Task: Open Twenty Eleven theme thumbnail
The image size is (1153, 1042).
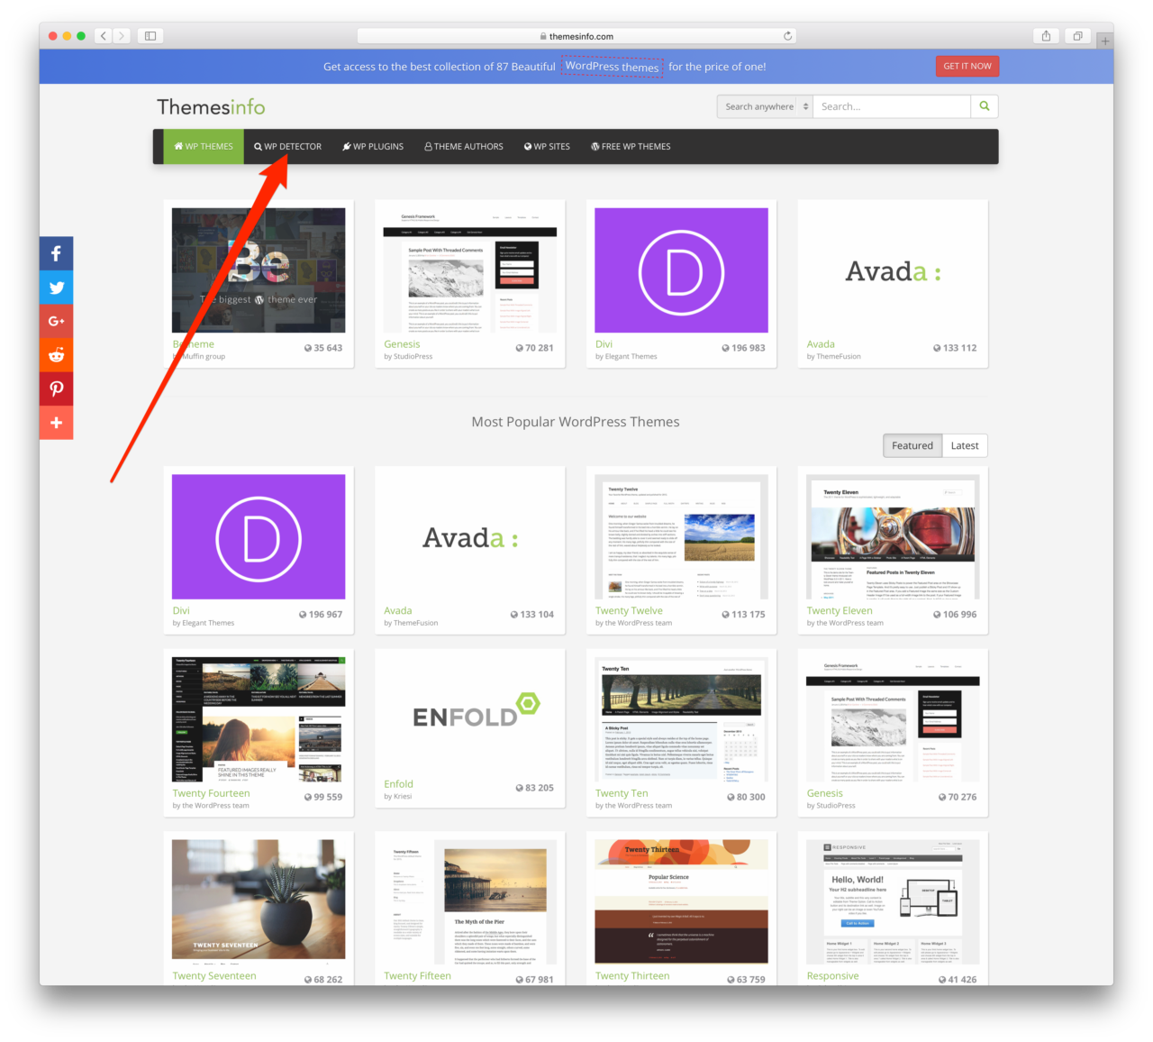Action: [893, 536]
